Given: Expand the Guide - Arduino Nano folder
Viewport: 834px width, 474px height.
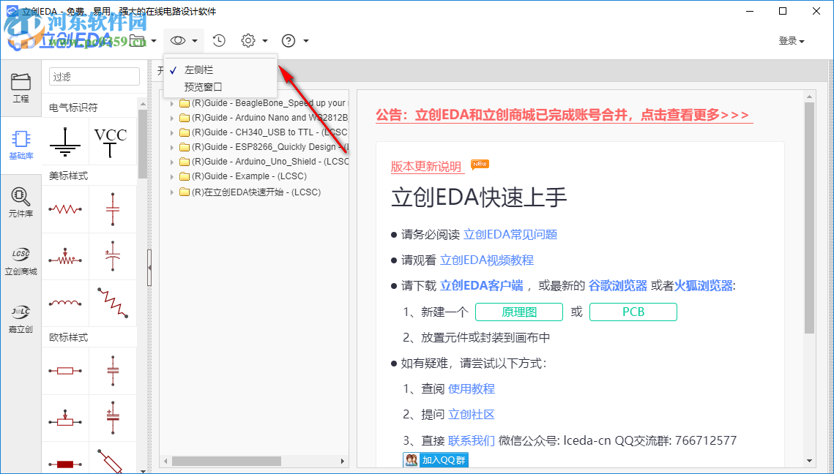Looking at the screenshot, I should (x=172, y=118).
